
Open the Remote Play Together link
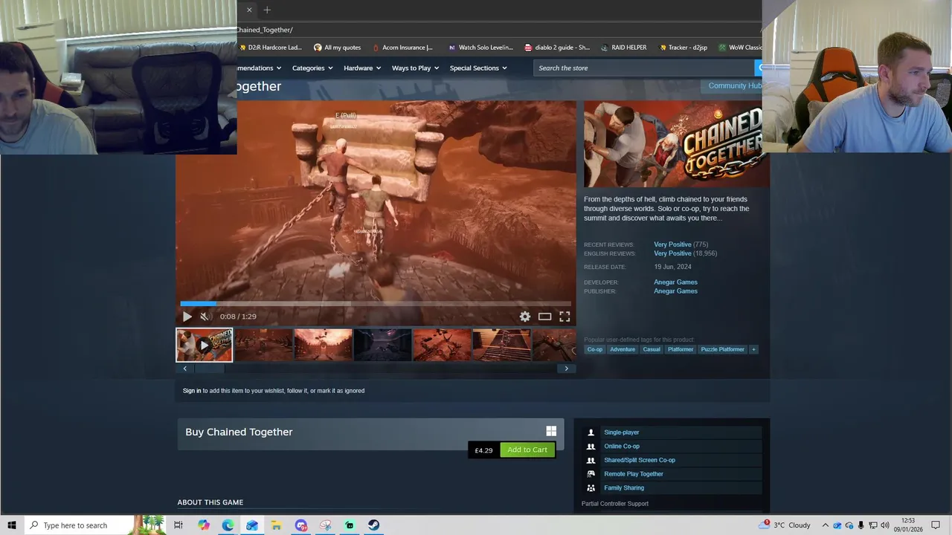634,474
